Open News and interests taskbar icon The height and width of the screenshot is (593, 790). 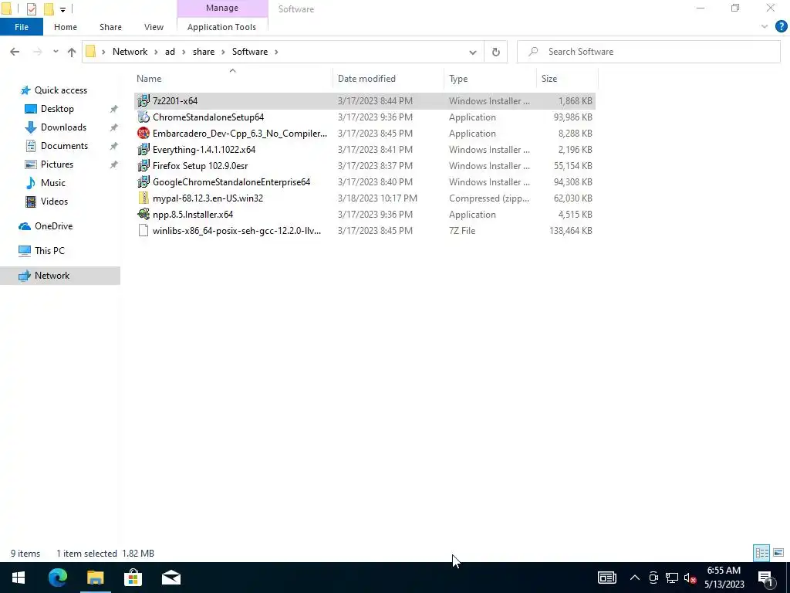(606, 578)
